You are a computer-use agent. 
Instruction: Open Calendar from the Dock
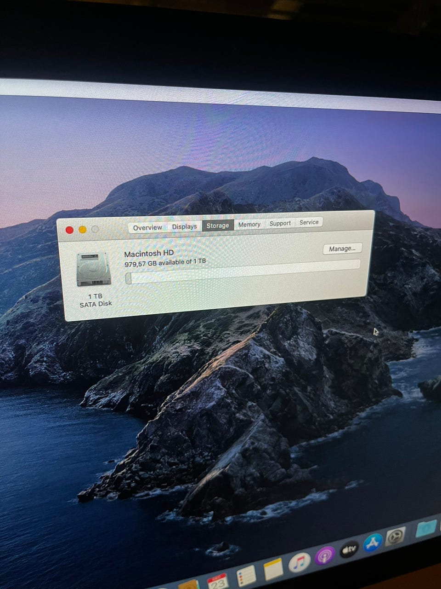[218, 582]
